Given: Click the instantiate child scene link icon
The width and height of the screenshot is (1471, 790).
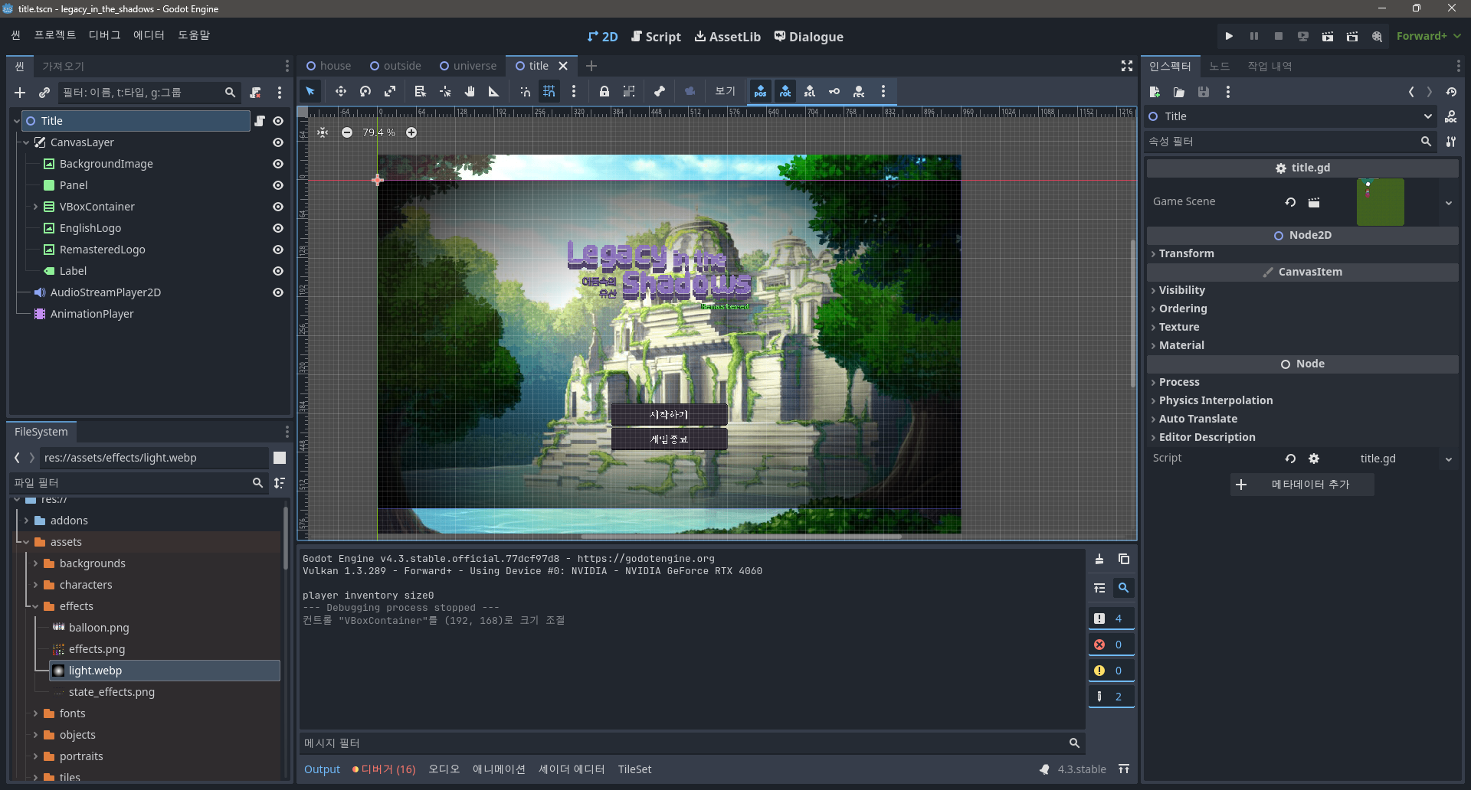Looking at the screenshot, I should coord(44,93).
